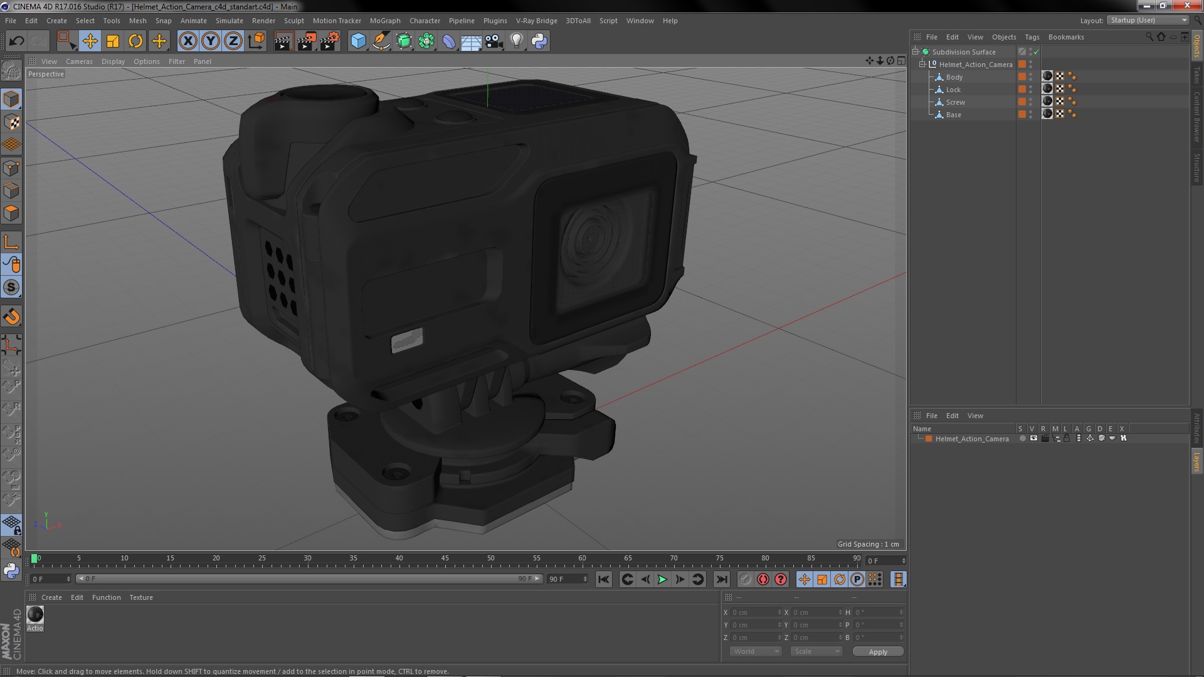Image resolution: width=1204 pixels, height=677 pixels.
Task: Open viewport Cameras menu
Action: [79, 61]
